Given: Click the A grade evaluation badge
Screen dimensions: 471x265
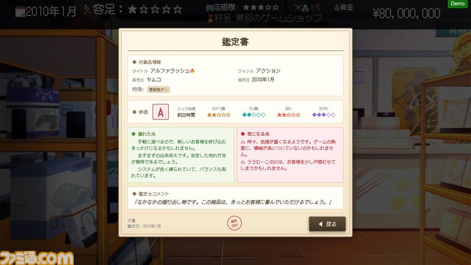Looking at the screenshot, I should [161, 112].
